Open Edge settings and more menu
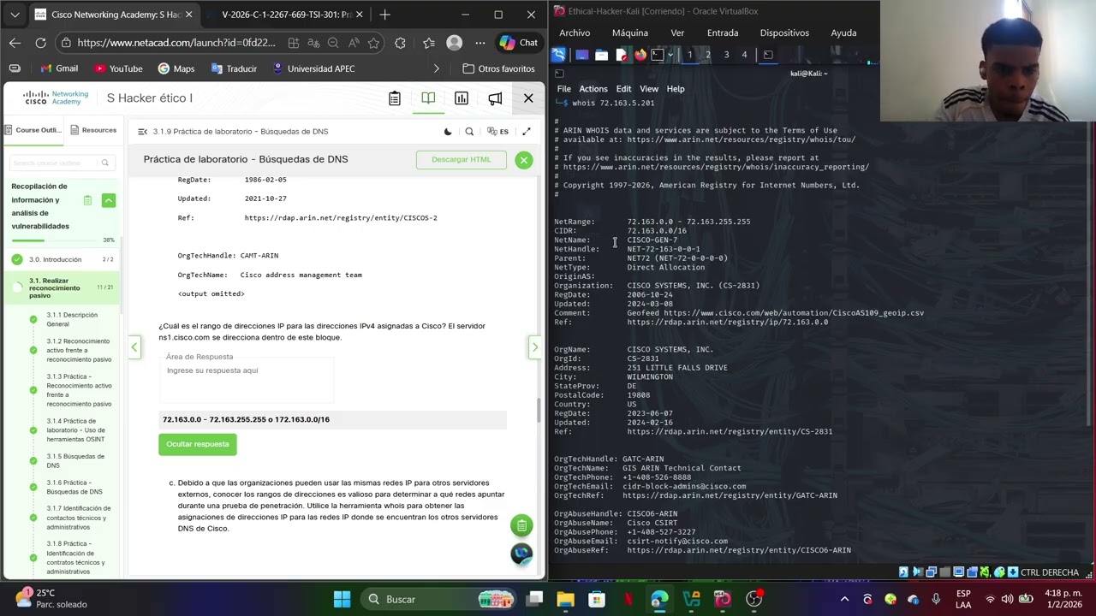Viewport: 1096px width, 616px height. tap(480, 43)
